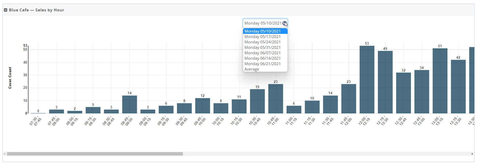Click the 12:00 - 12:15 bar showing 53
The height and width of the screenshot is (163, 477).
pyautogui.click(x=367, y=80)
